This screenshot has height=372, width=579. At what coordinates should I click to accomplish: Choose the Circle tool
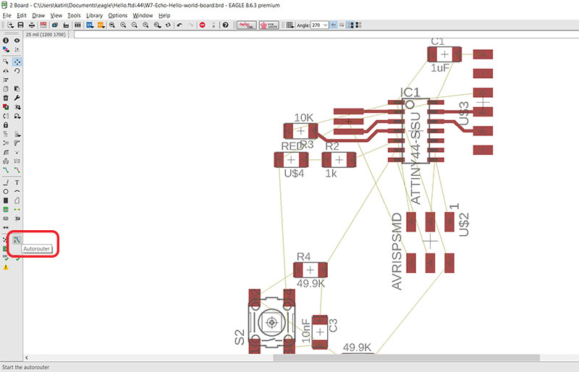[6, 191]
